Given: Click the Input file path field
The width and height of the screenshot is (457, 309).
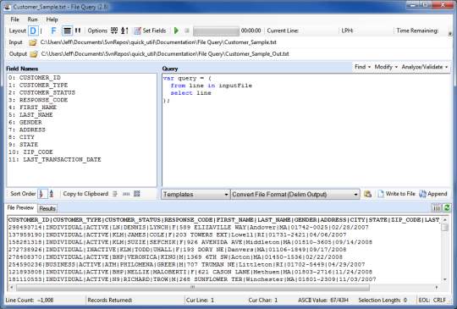Looking at the screenshot, I should pyautogui.click(x=245, y=42).
